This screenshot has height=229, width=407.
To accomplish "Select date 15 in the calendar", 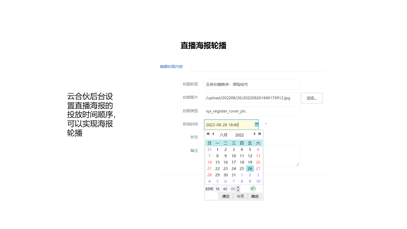I will 217,162.
